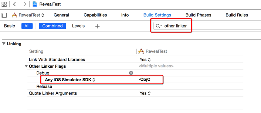
Task: Collapse the Other Linker Flags triangle
Action: (26, 66)
